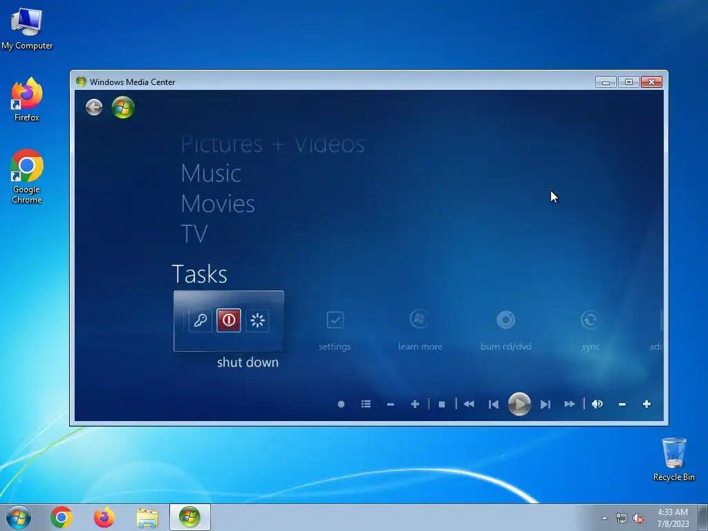
Task: Skip to next track button
Action: coord(546,404)
